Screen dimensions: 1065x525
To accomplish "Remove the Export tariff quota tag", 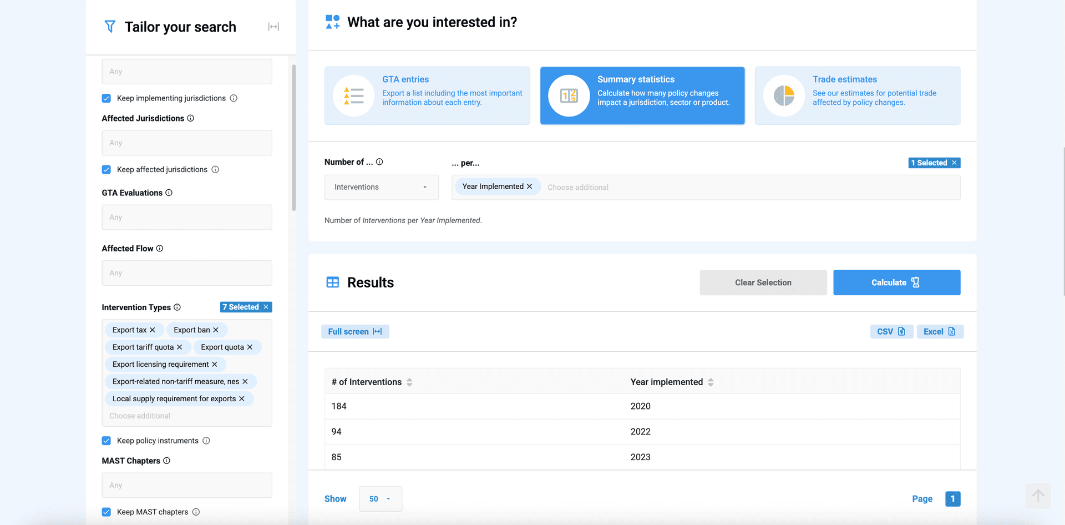I will pyautogui.click(x=180, y=347).
